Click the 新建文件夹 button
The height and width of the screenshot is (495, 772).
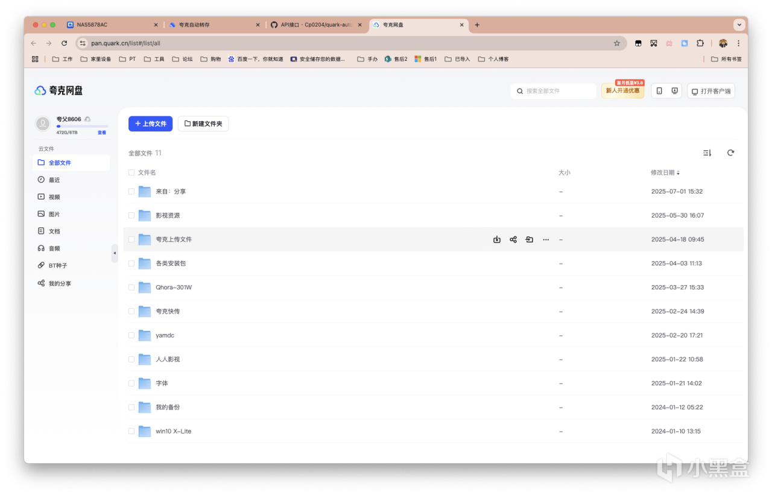pos(203,124)
